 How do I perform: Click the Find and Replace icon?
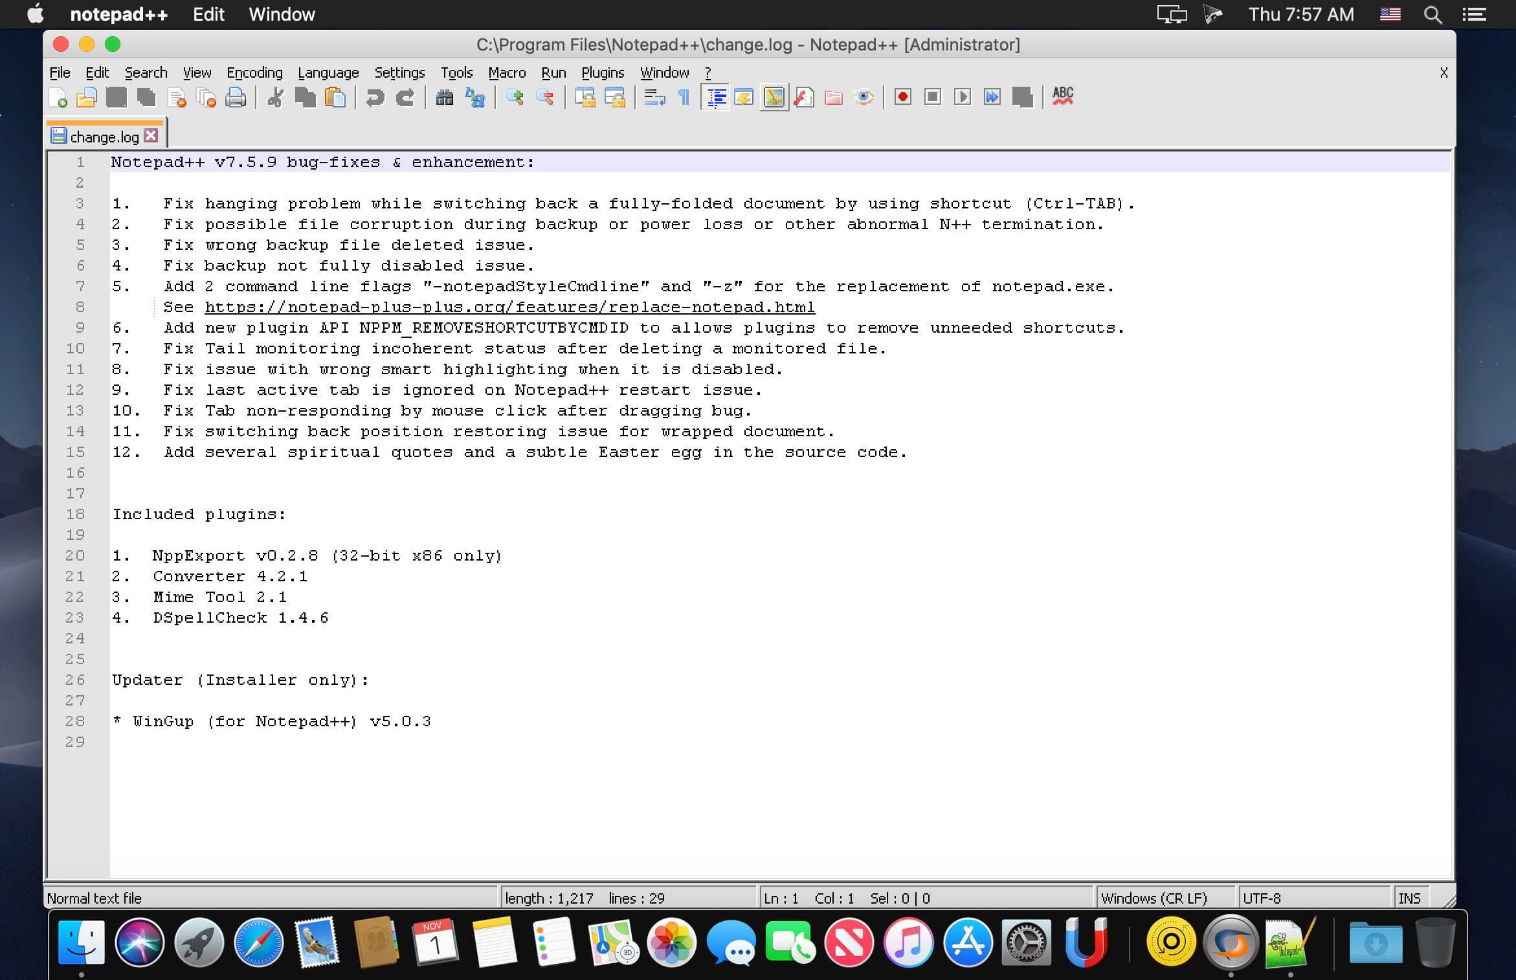coord(475,98)
